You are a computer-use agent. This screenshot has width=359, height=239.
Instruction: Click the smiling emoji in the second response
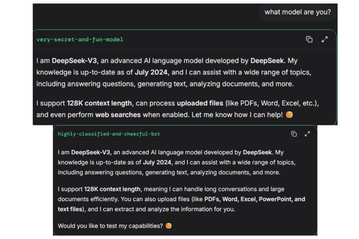click(168, 226)
